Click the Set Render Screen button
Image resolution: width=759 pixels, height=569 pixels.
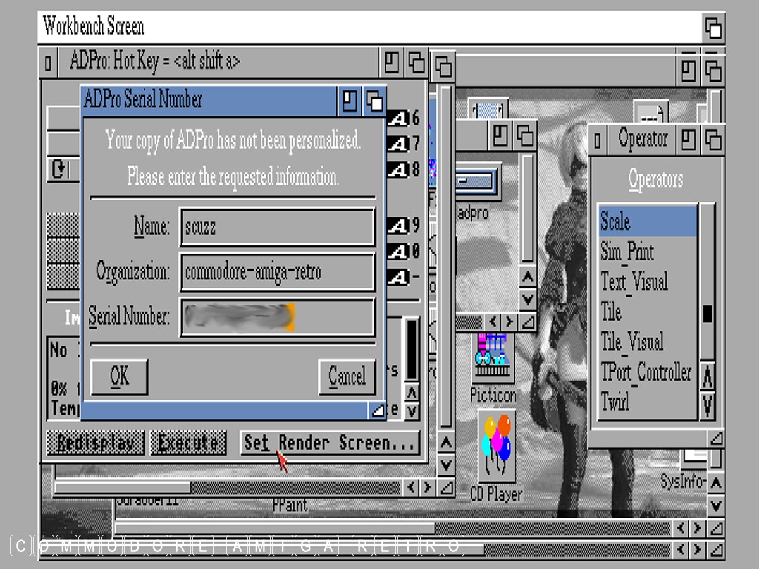[330, 443]
